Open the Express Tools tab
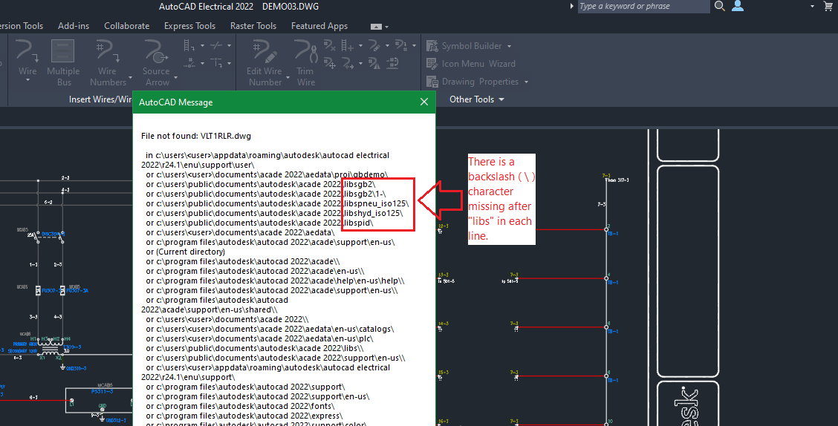The image size is (838, 426). 189,26
